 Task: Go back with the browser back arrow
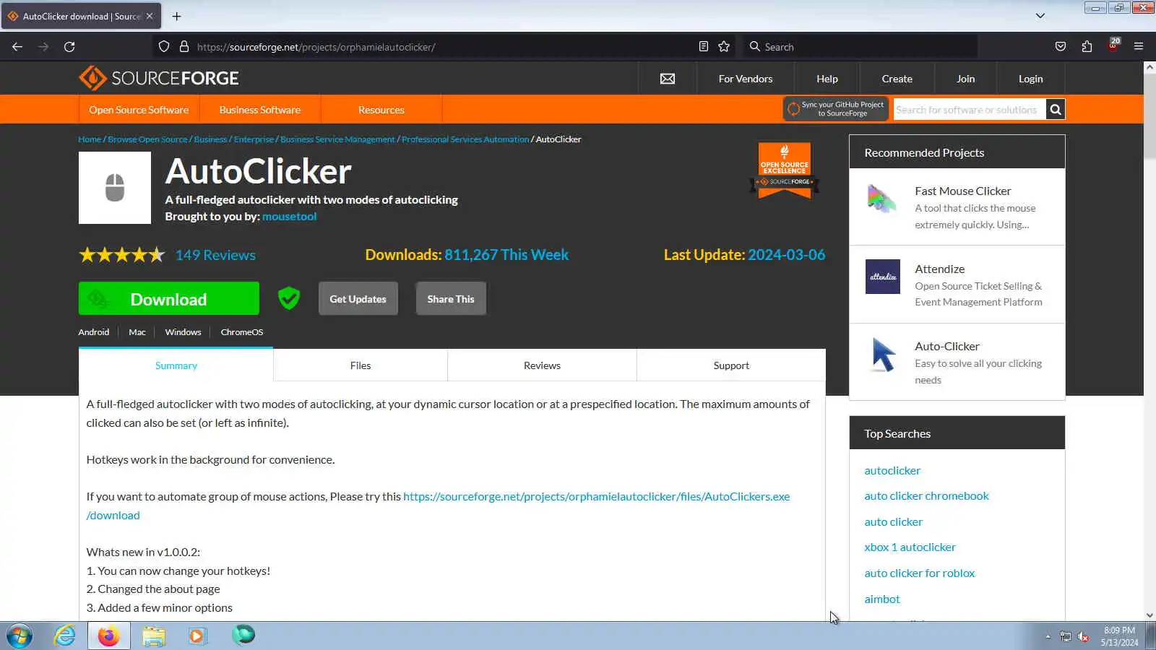click(17, 47)
